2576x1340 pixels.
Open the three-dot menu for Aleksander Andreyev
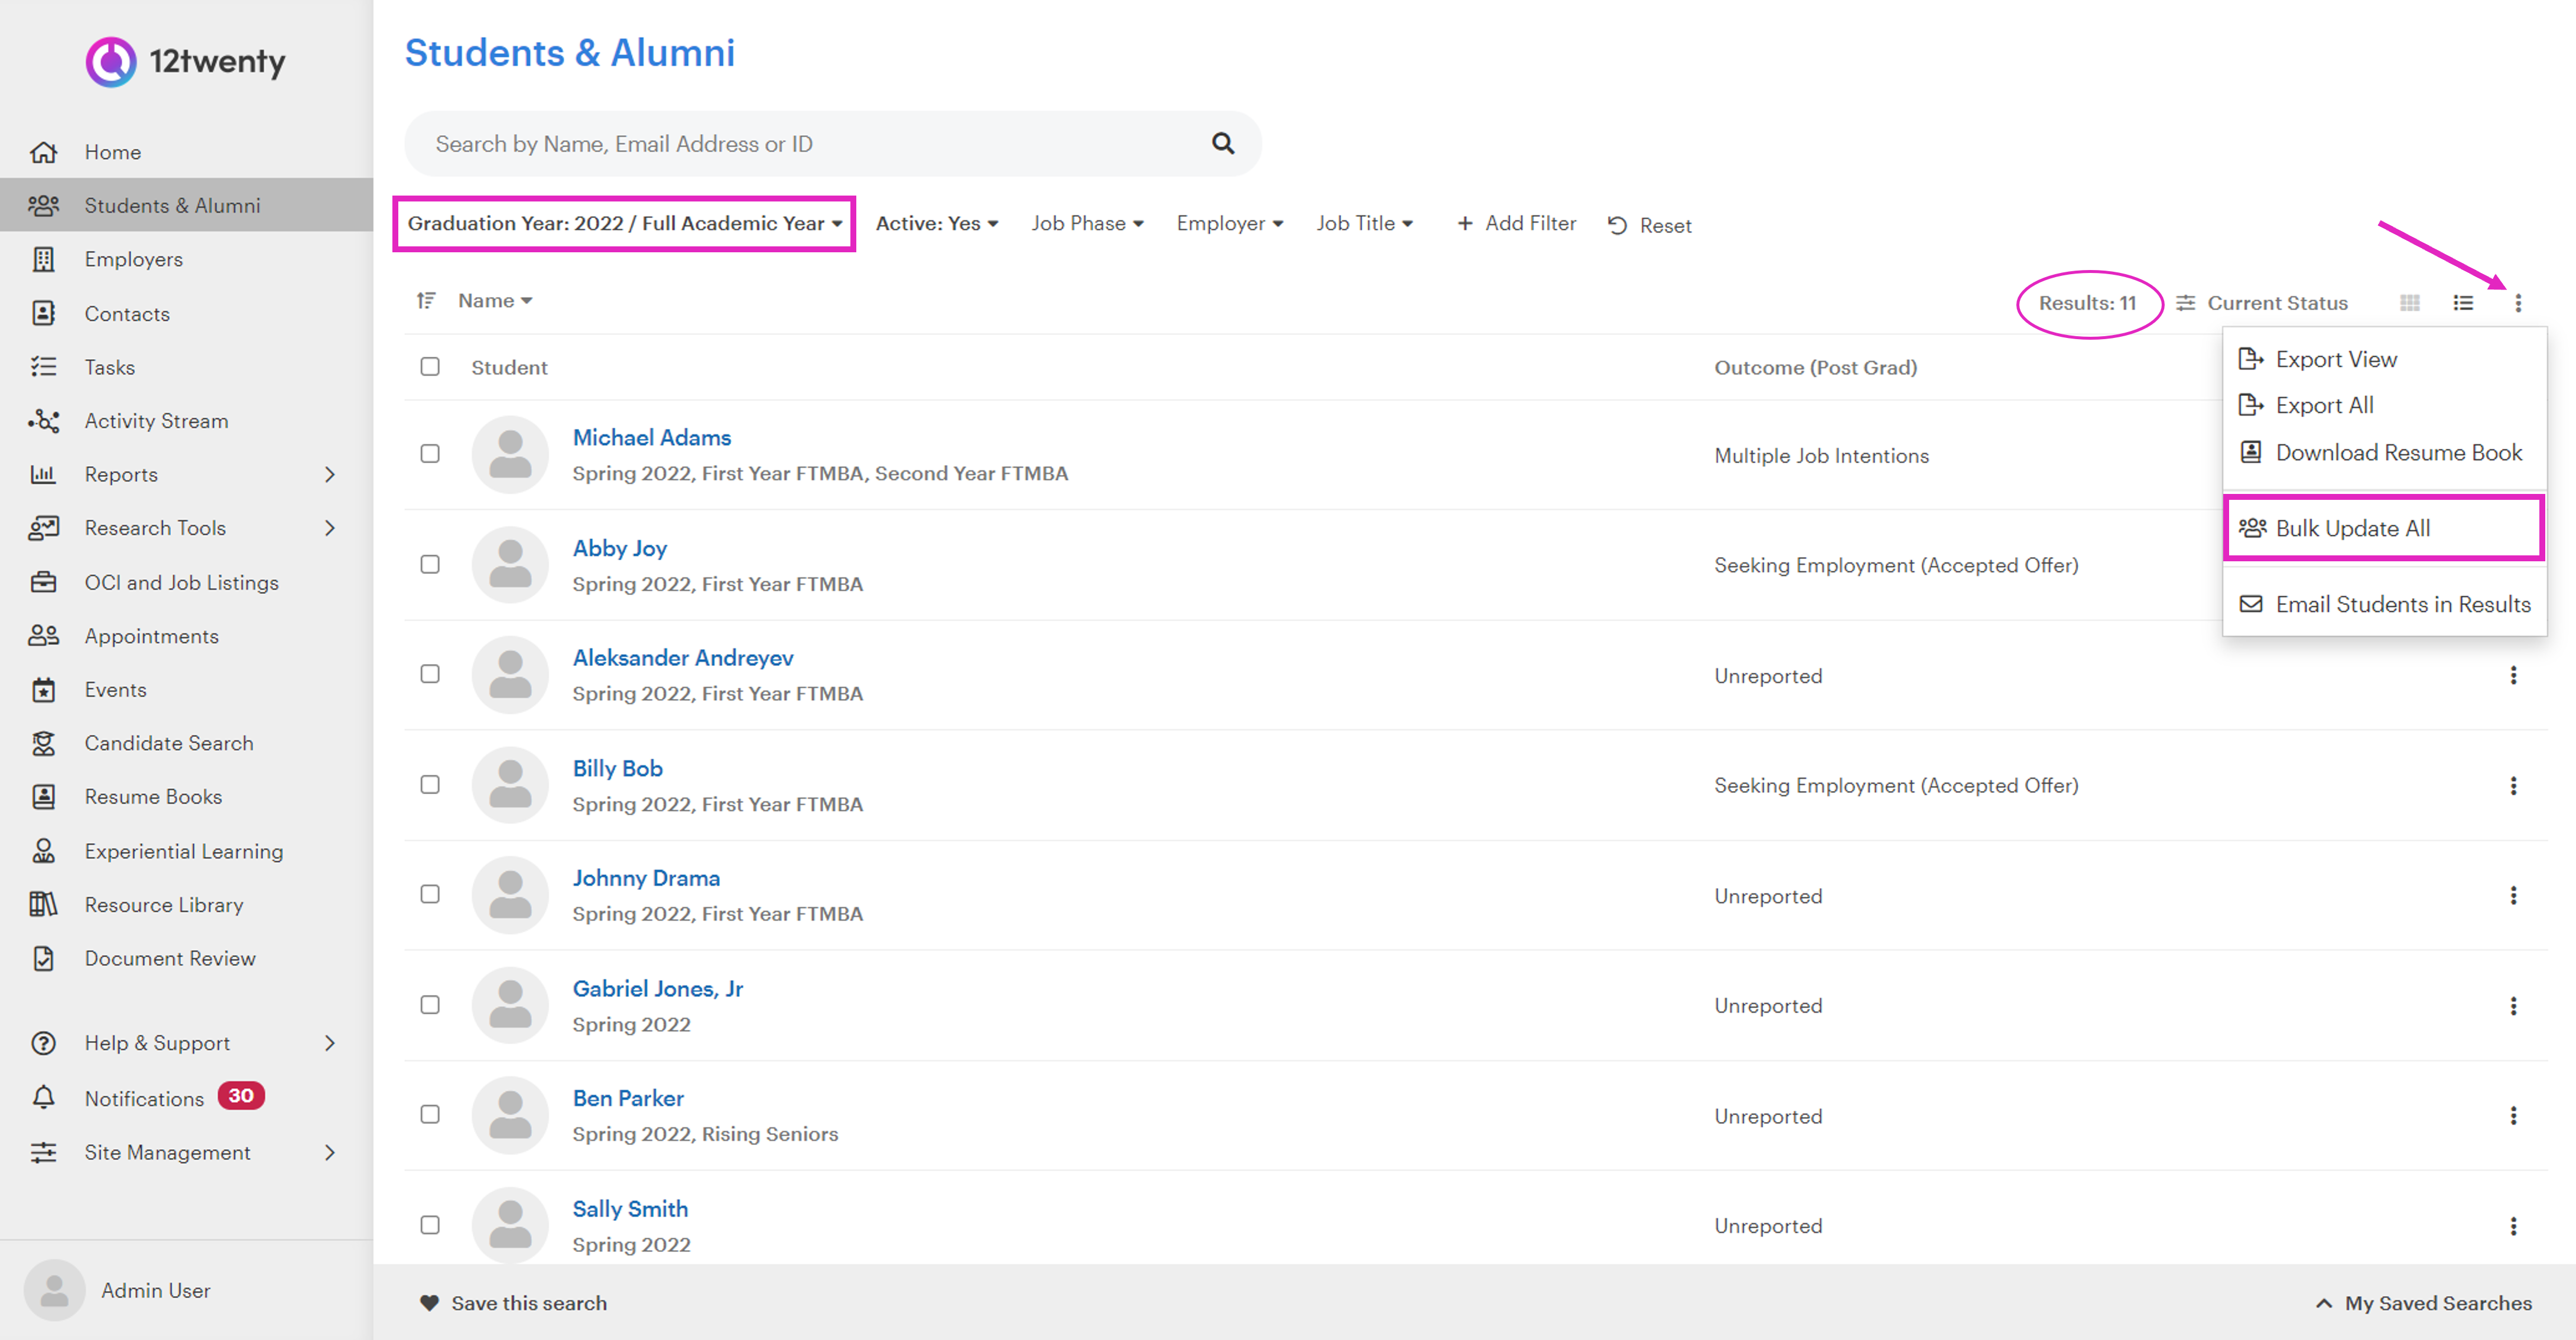point(2513,676)
